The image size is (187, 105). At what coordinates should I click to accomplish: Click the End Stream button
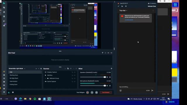pos(106,92)
